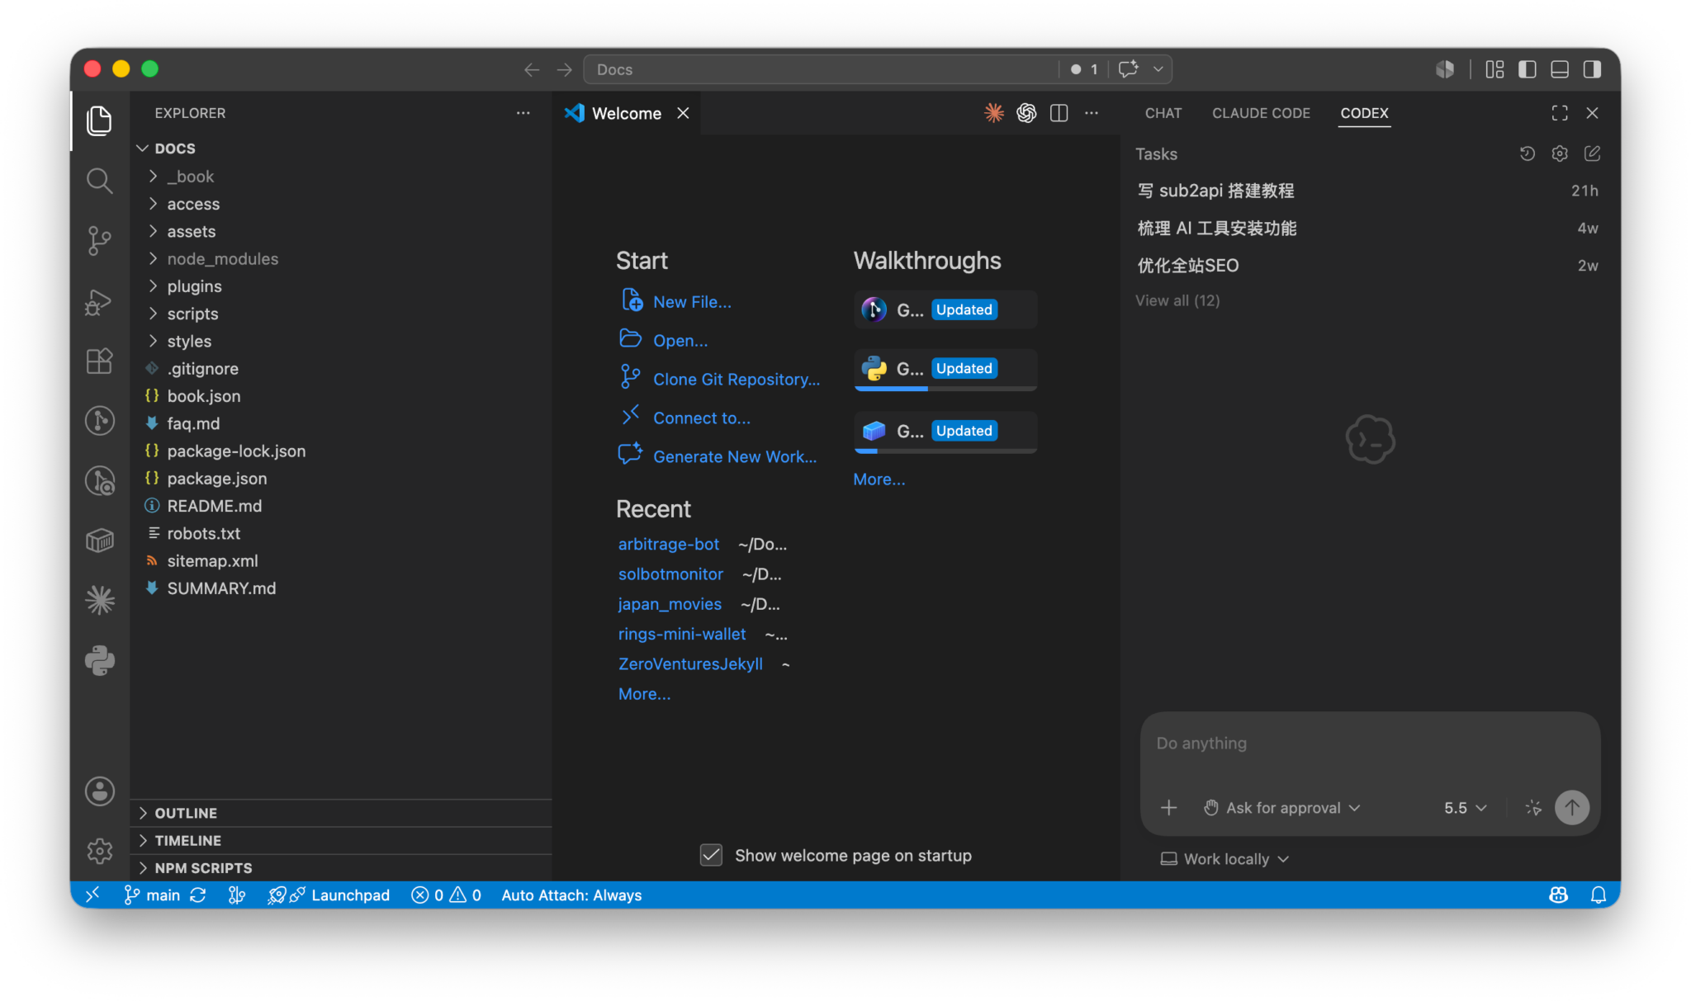Screen dimensions: 1691x1001
Task: Expand the TIMELINE section
Action: (x=187, y=840)
